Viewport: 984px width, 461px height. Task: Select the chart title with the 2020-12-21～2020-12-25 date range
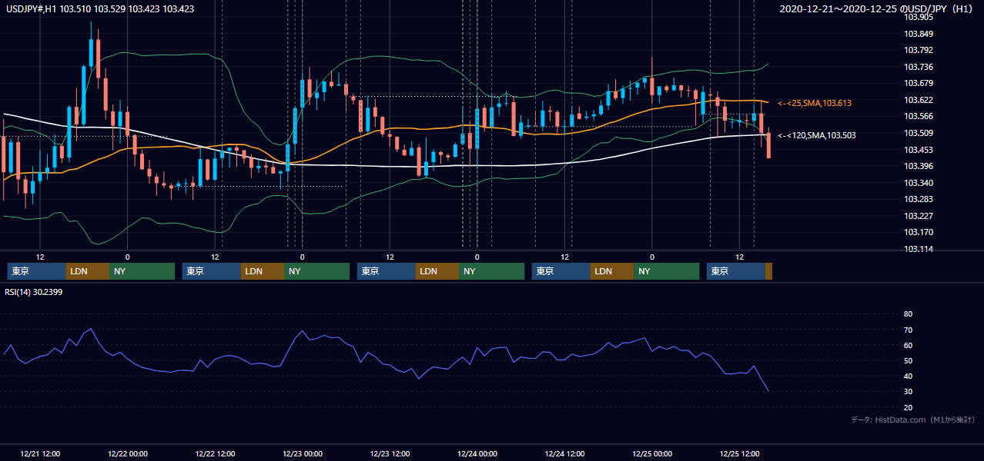click(x=877, y=9)
